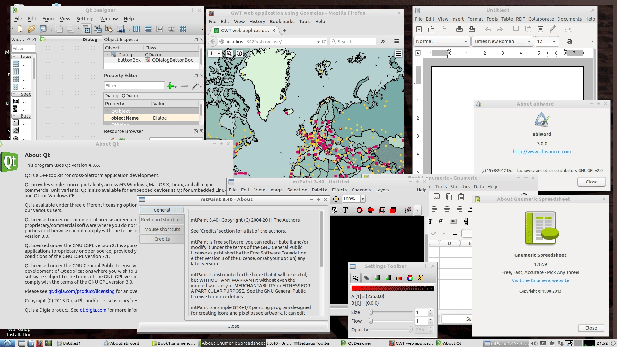Switch to Keyboard shortcuts tab in mtPaint About
Viewport: 617px width, 347px height.
[x=162, y=220]
